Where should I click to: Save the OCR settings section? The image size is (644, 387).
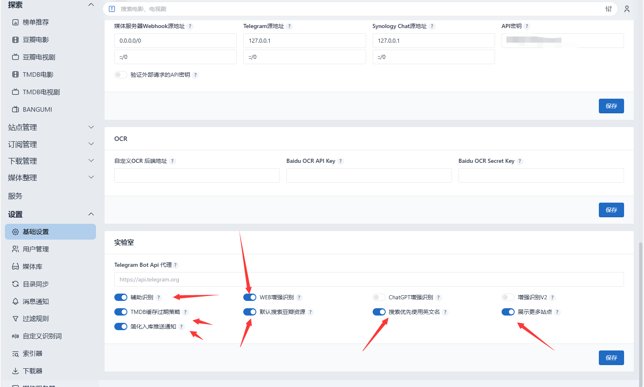(611, 210)
